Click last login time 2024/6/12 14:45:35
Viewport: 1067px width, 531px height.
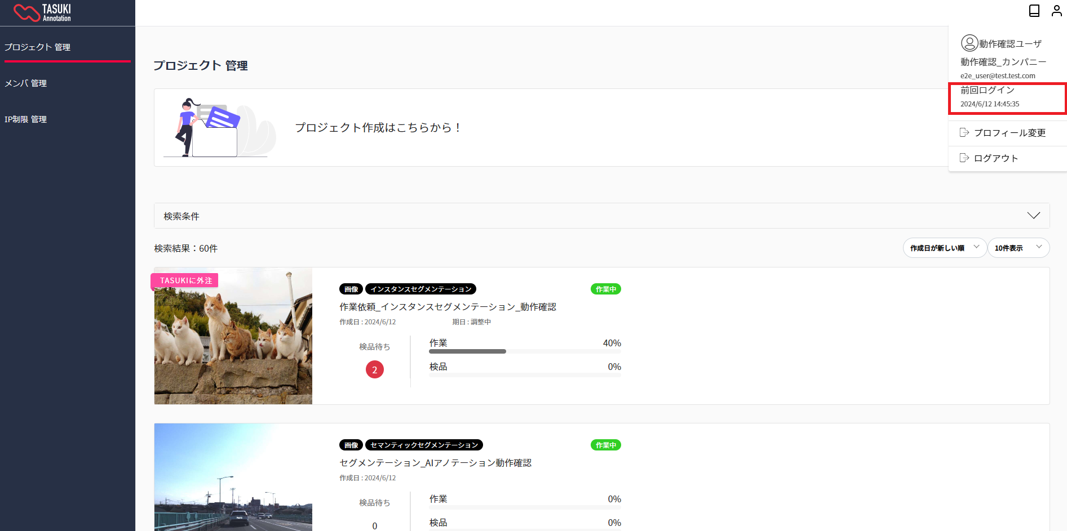click(x=990, y=104)
